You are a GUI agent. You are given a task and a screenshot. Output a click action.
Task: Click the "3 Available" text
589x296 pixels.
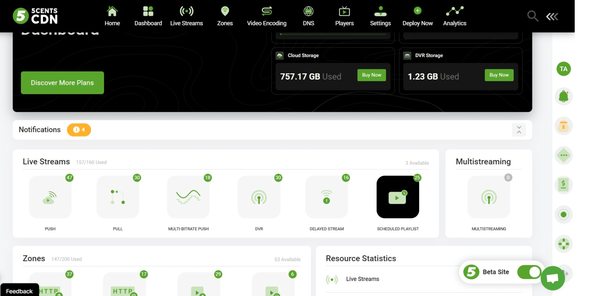click(417, 163)
